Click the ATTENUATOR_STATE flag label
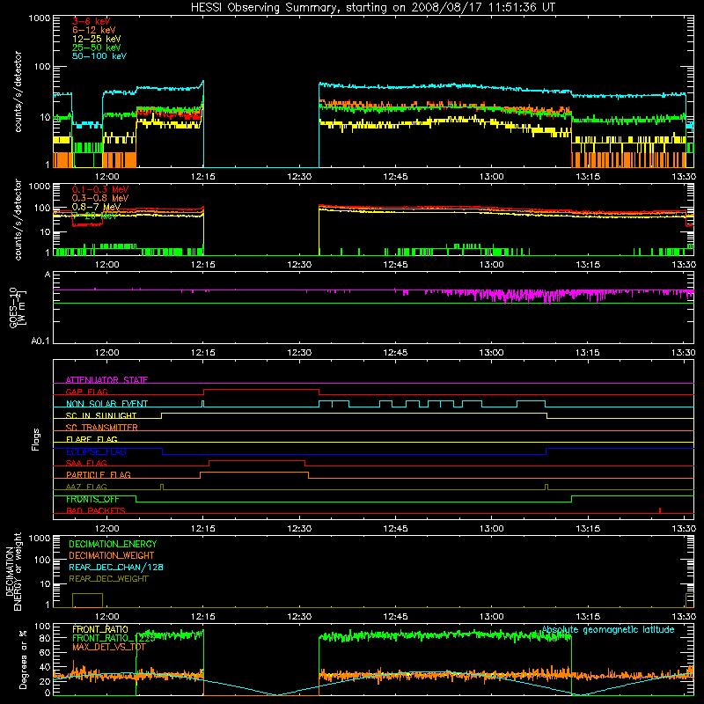 [106, 380]
